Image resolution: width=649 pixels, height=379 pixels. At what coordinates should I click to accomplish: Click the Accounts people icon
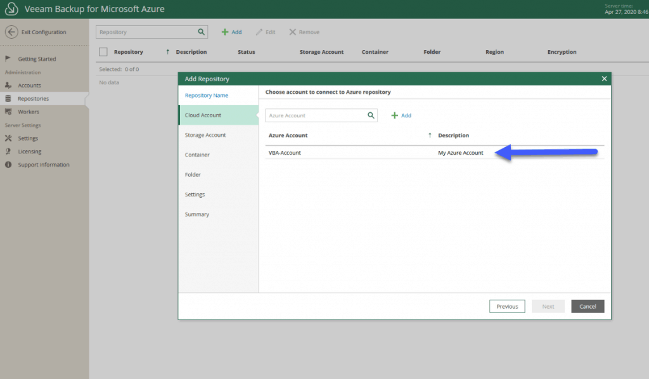(8, 85)
